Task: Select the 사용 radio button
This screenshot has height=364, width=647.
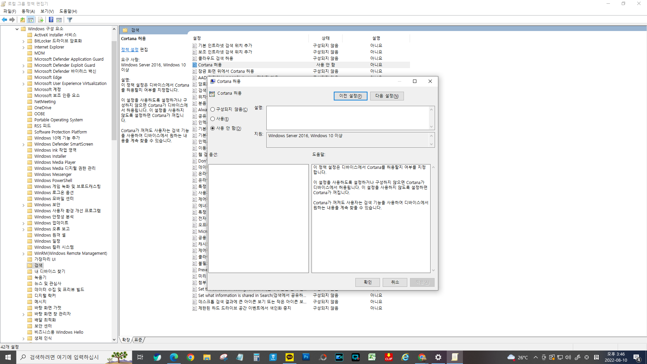Action: (213, 119)
